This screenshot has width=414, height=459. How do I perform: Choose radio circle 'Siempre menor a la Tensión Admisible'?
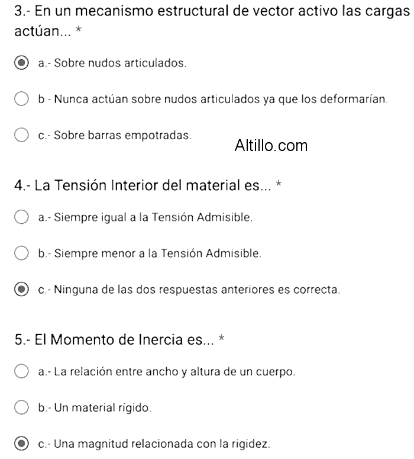pyautogui.click(x=21, y=253)
